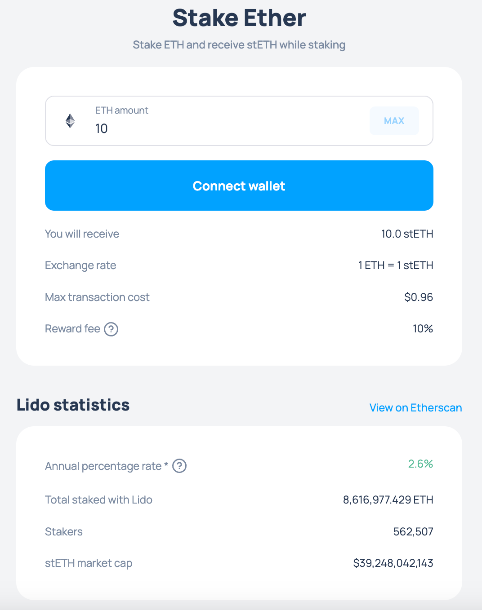Click the Total staked with Lido label
The image size is (482, 610).
(x=98, y=500)
